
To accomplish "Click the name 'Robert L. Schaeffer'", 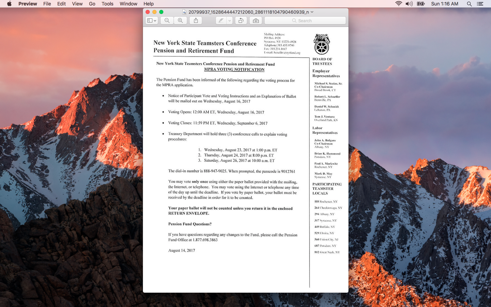I will (x=327, y=97).
